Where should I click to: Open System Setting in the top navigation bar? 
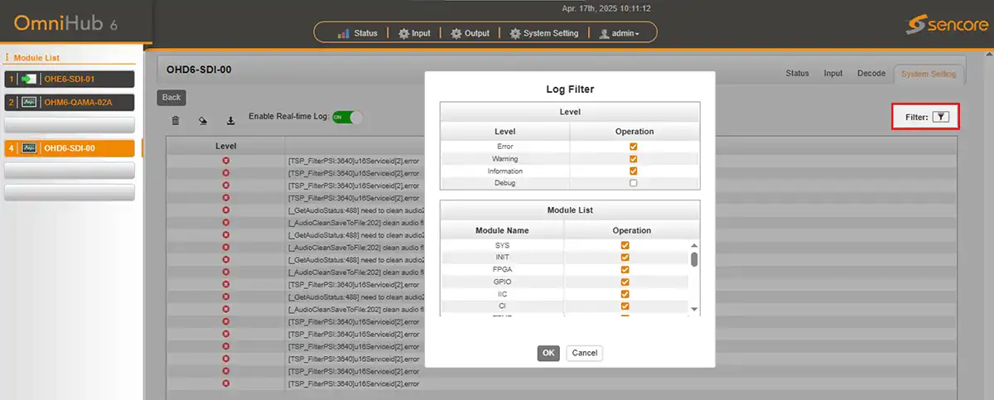pyautogui.click(x=544, y=33)
